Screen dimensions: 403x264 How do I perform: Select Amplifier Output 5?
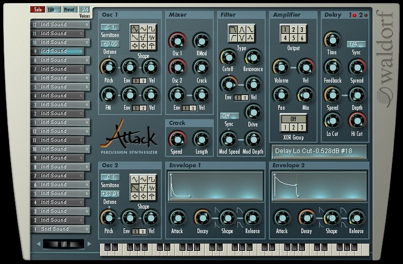(293, 38)
